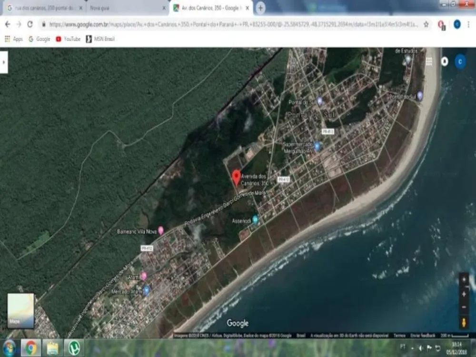Open the Google notifications bell icon
Screen dimensions: 476x357
point(445,61)
